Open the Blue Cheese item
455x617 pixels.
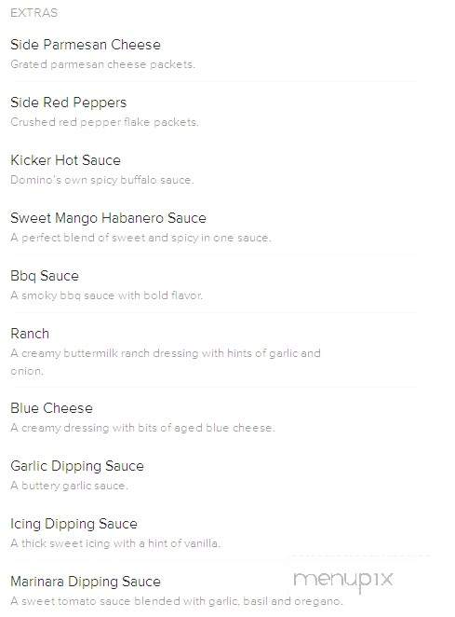coord(52,408)
